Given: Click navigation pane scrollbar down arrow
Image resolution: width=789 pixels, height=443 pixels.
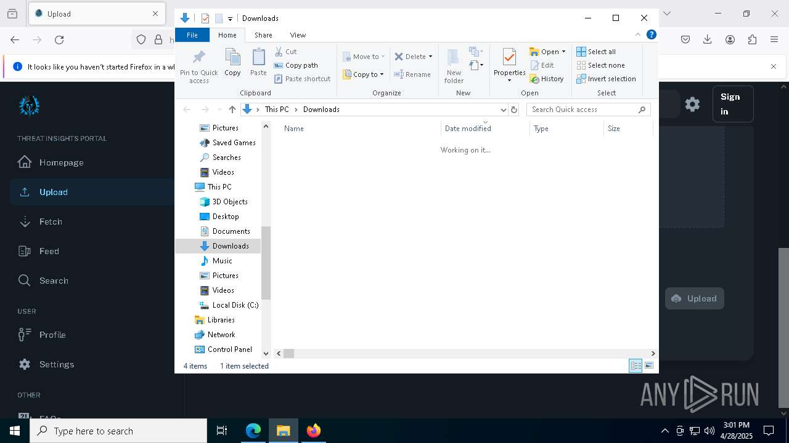Looking at the screenshot, I should 266,353.
